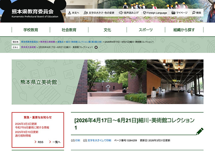215x151 pixels.
Task: Click 文字を大きくして印刷 link
Action: tap(99, 140)
